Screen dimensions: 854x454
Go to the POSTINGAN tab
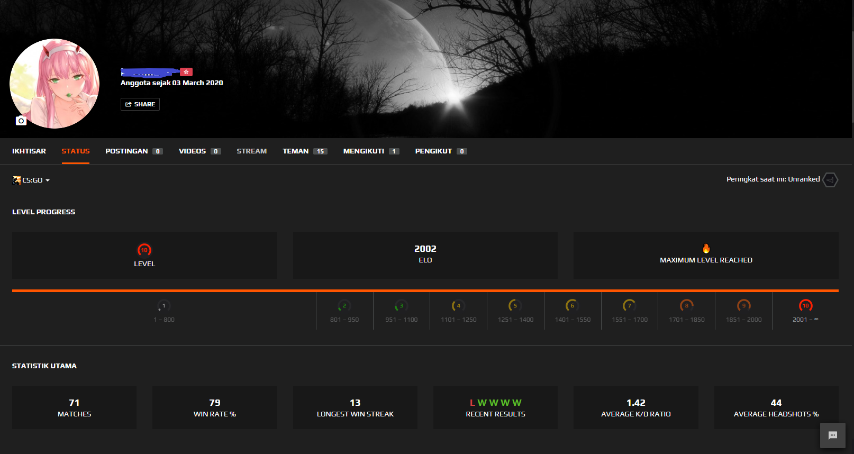[126, 151]
